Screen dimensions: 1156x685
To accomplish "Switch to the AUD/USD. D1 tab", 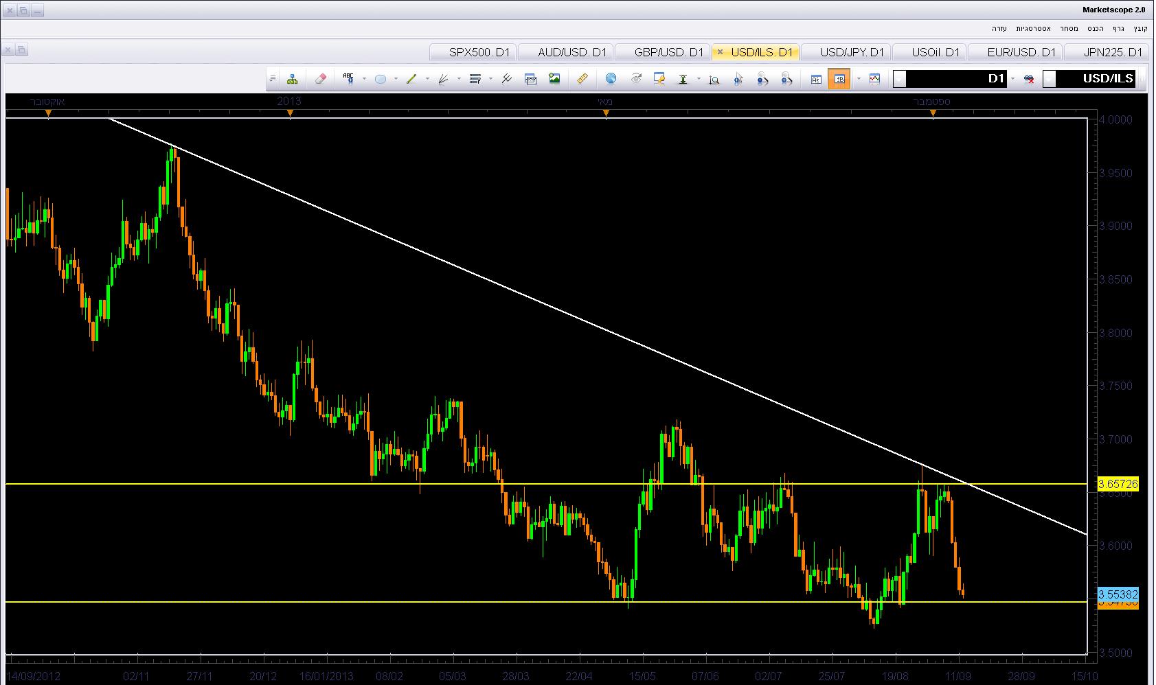I will pyautogui.click(x=566, y=52).
